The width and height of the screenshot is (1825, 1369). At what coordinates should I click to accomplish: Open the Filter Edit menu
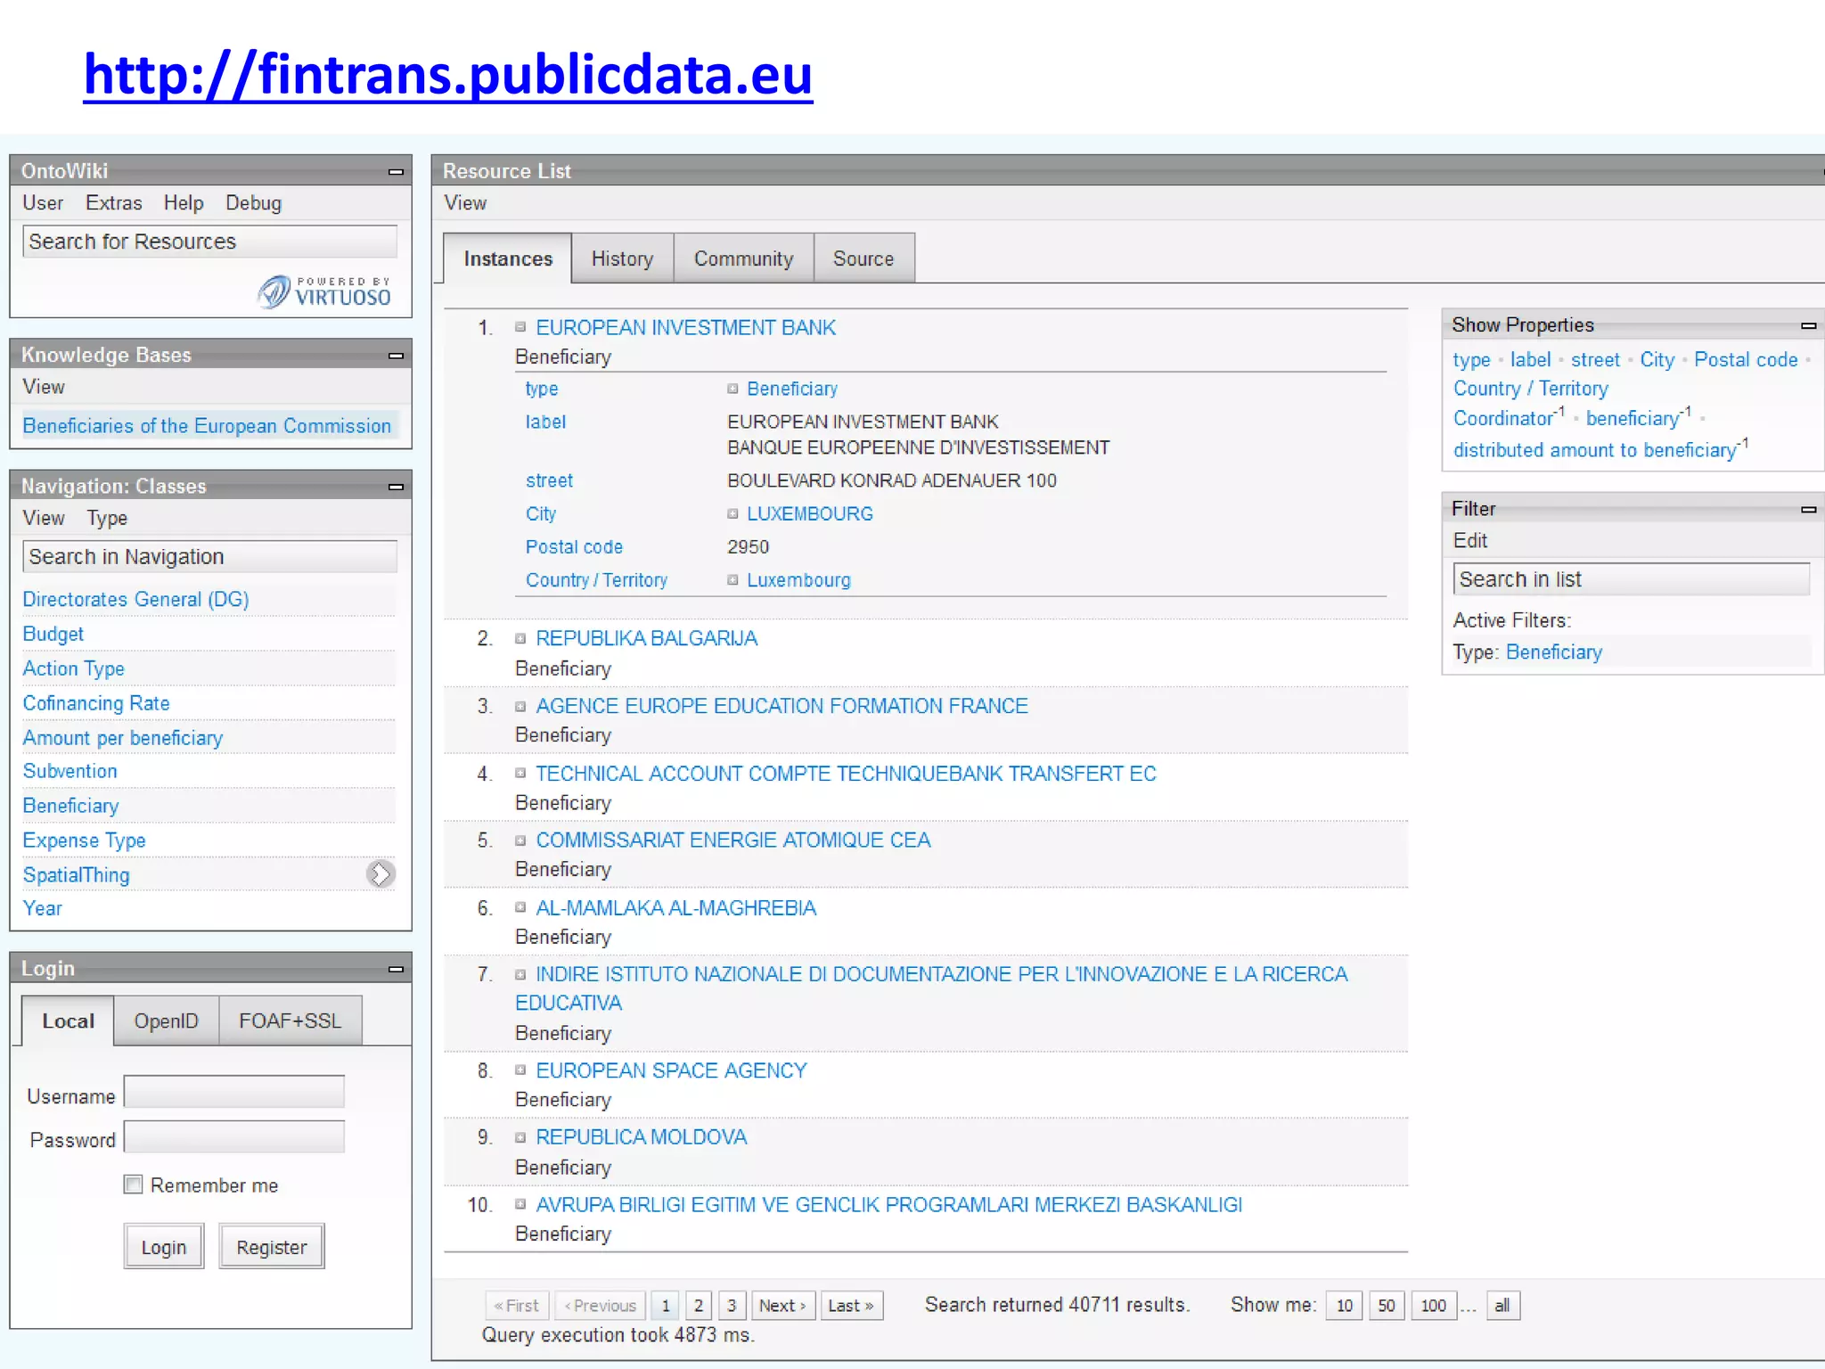[1470, 541]
